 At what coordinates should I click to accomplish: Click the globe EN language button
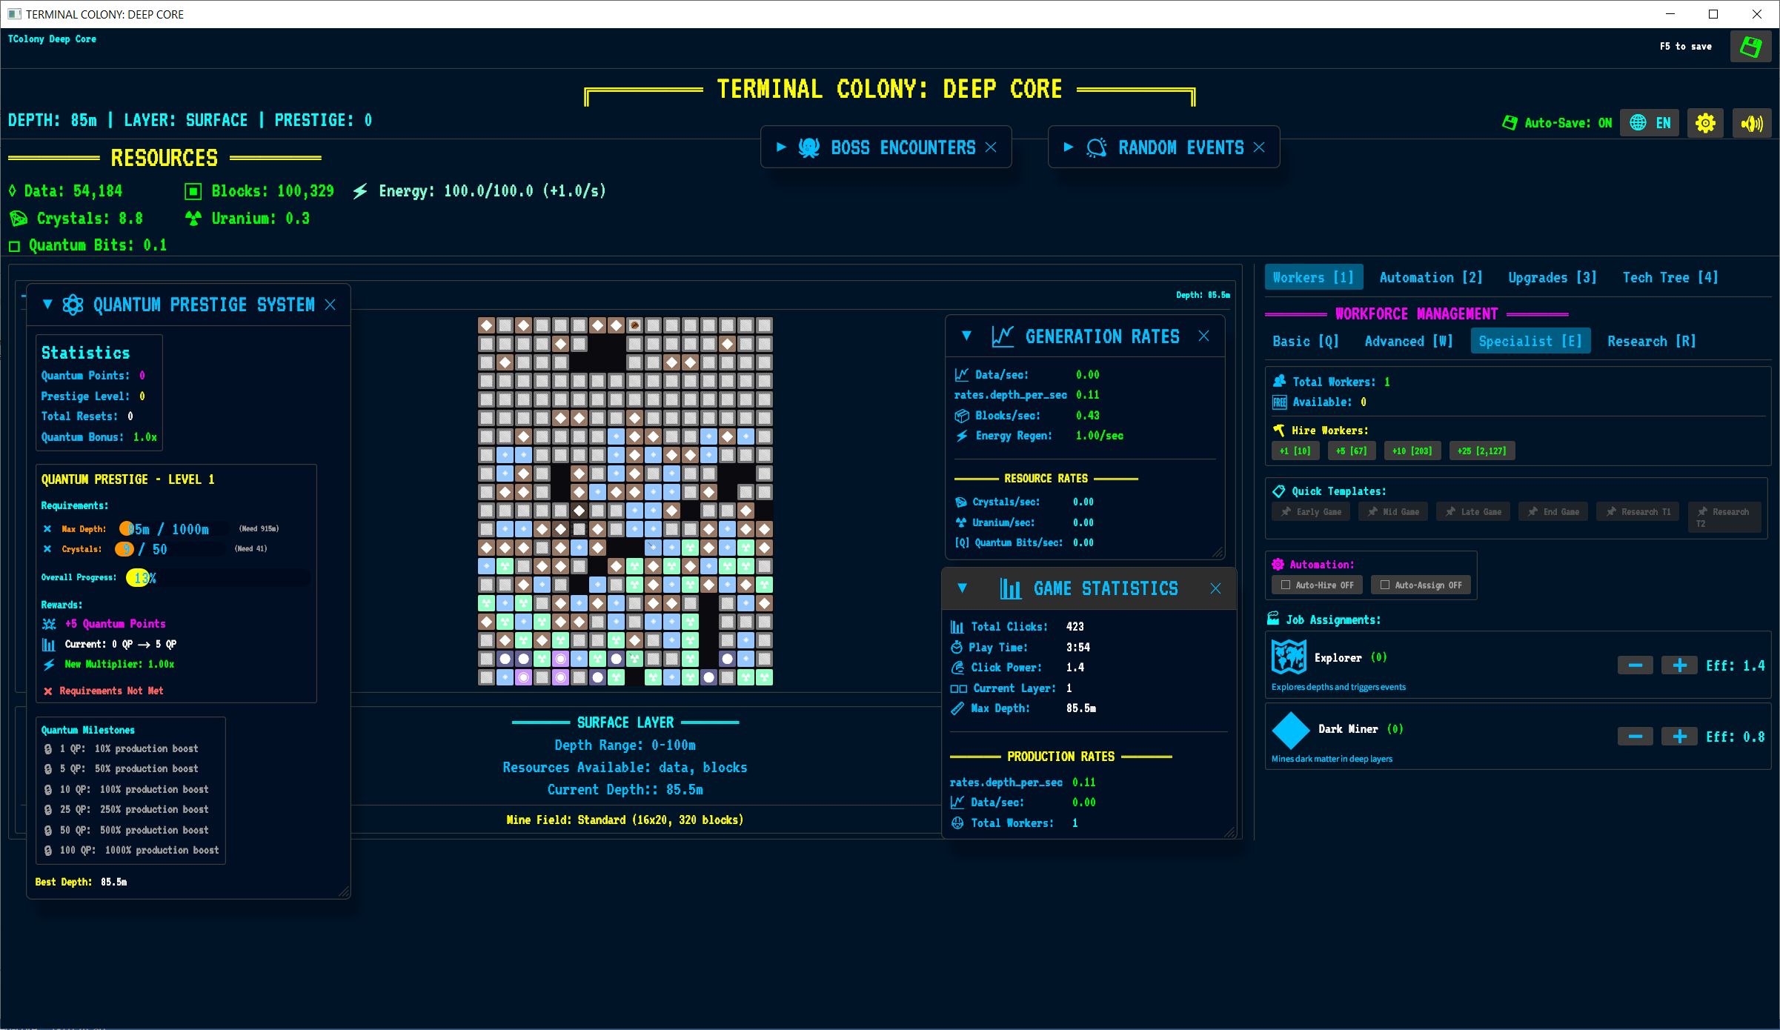(1650, 123)
